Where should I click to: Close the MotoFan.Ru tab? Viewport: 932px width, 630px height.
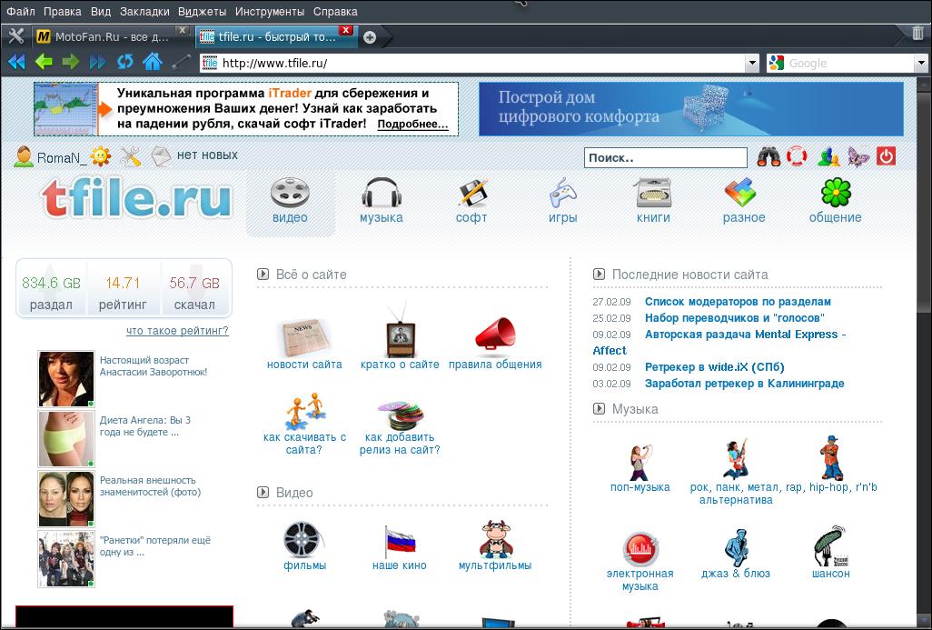(x=183, y=30)
